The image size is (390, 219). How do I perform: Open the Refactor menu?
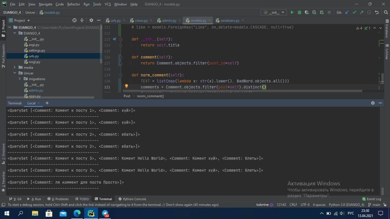point(73,4)
